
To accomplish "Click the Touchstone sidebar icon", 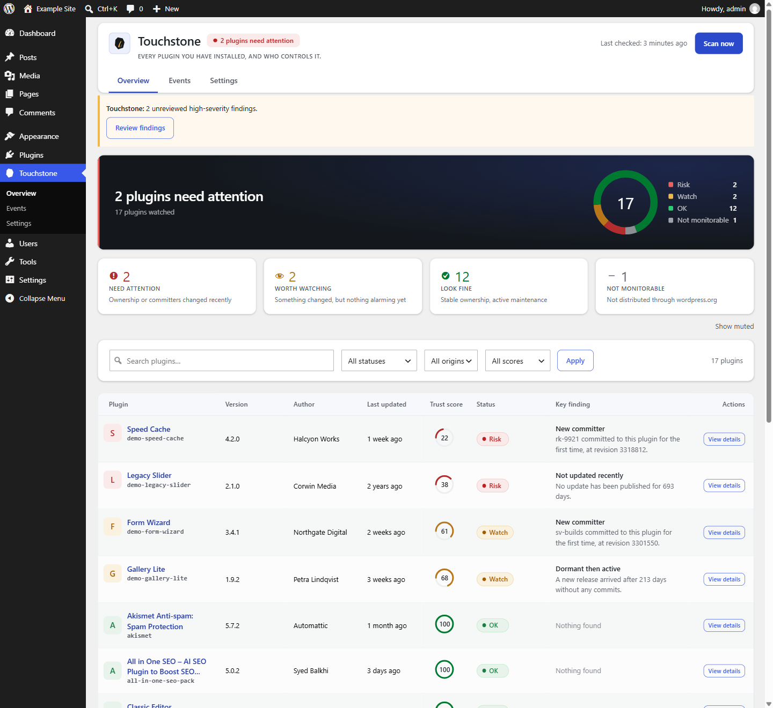I will [x=10, y=173].
